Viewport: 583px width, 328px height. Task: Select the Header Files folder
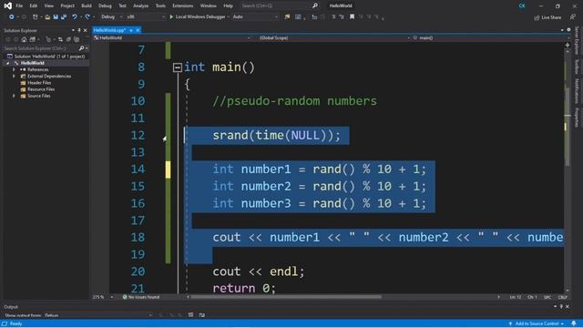coord(39,83)
